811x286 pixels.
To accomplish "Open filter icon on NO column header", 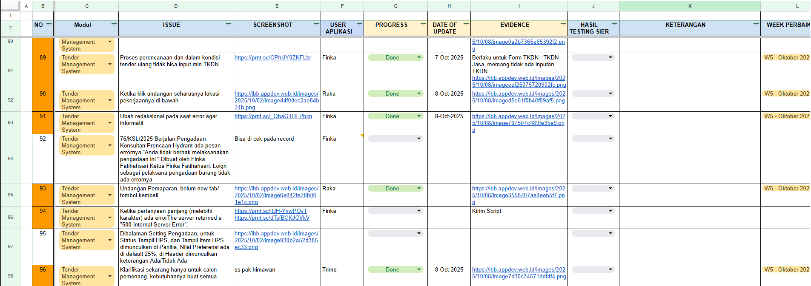I will click(49, 25).
